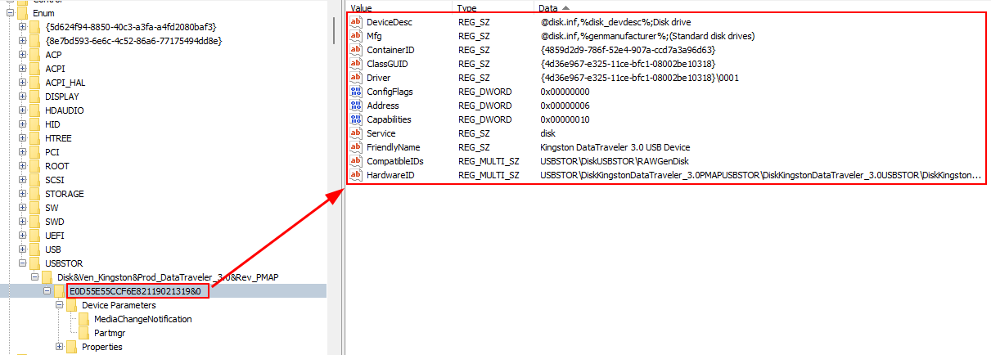Viewport: 991px width, 355px height.
Task: Click the binary icon next to ConfigFlags
Action: coord(355,92)
